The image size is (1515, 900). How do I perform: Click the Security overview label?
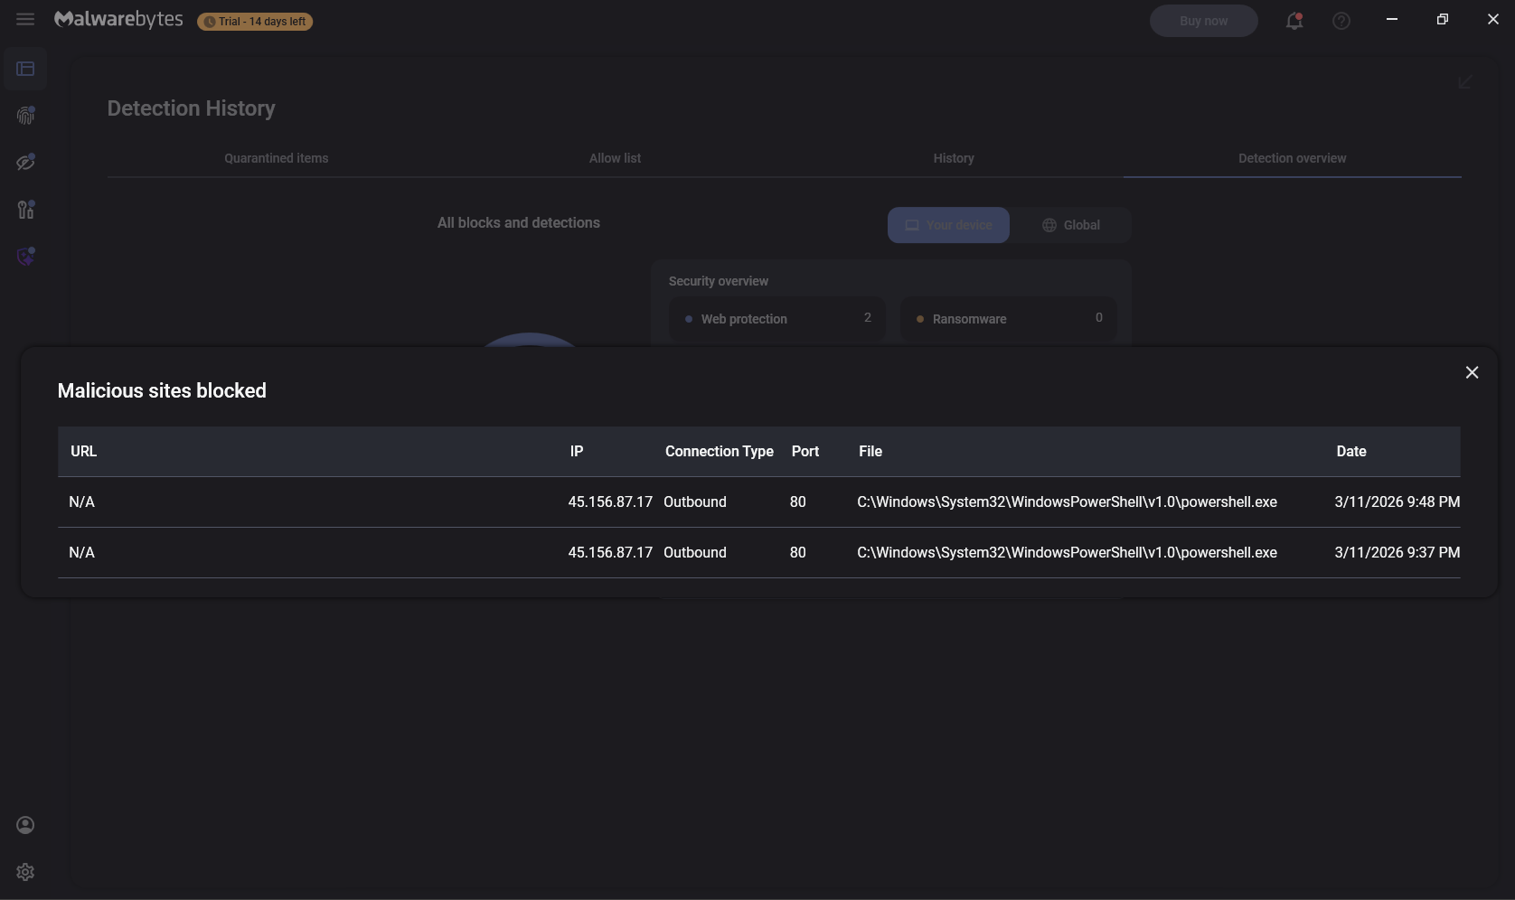tap(719, 281)
